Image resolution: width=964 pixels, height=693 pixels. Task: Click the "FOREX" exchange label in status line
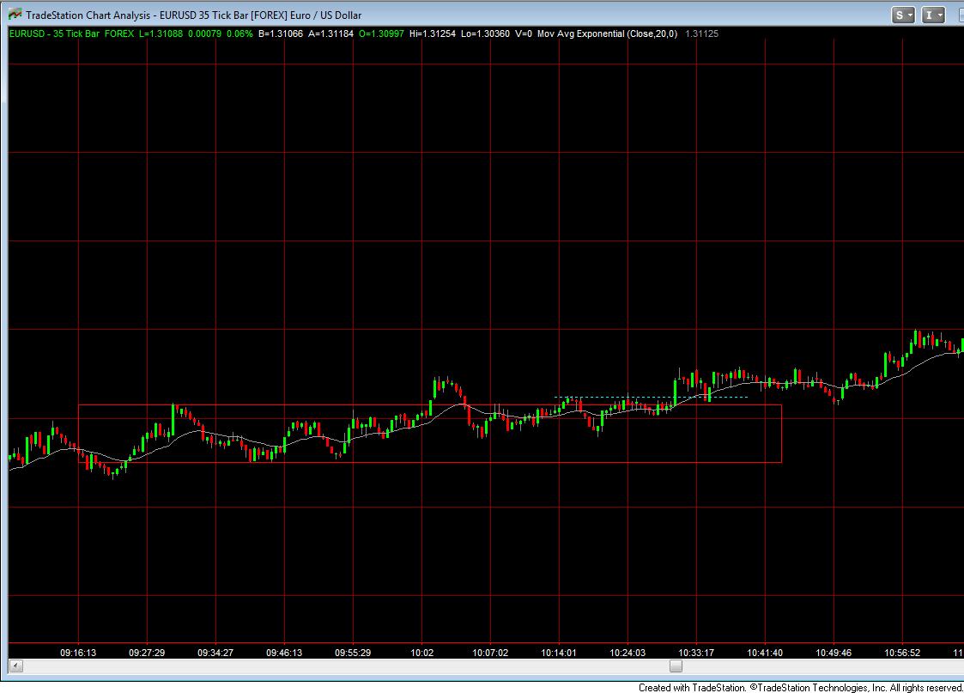(x=119, y=33)
